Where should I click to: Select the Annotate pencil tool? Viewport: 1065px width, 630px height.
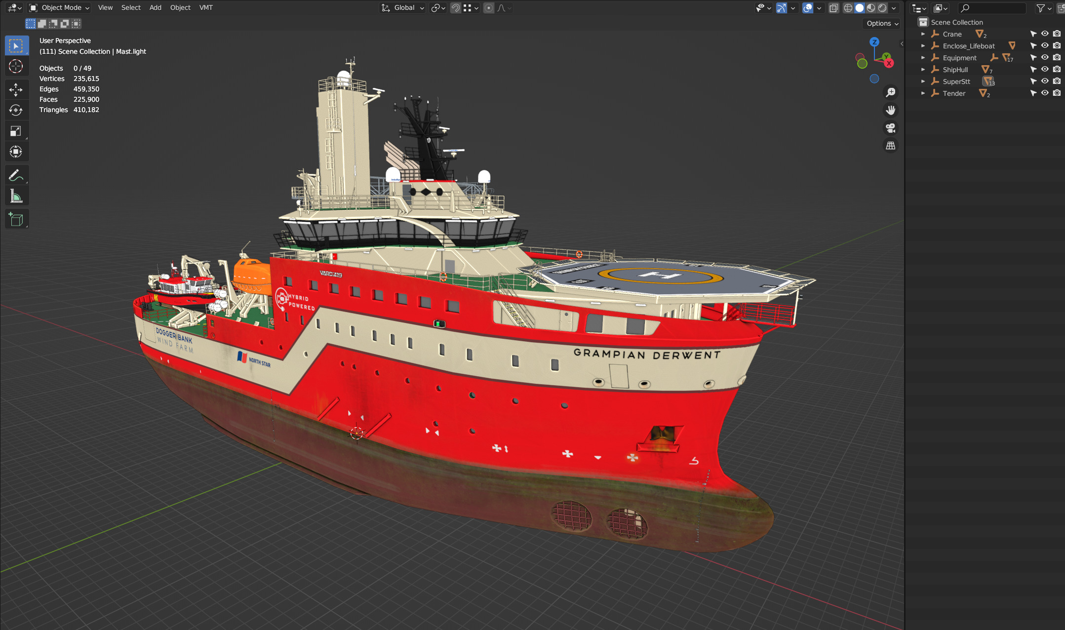tap(16, 175)
